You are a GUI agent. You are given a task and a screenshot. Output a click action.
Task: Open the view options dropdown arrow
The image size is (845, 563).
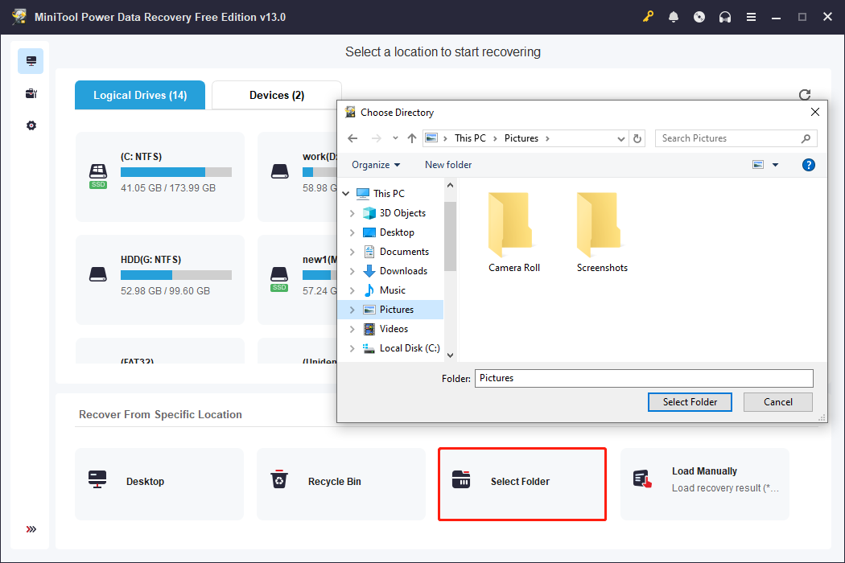776,165
